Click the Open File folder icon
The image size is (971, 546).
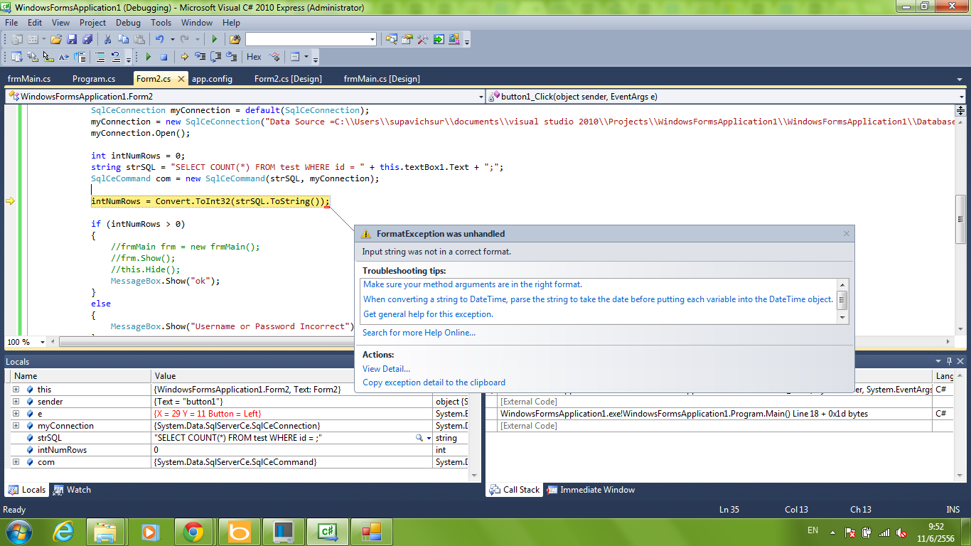click(x=56, y=39)
